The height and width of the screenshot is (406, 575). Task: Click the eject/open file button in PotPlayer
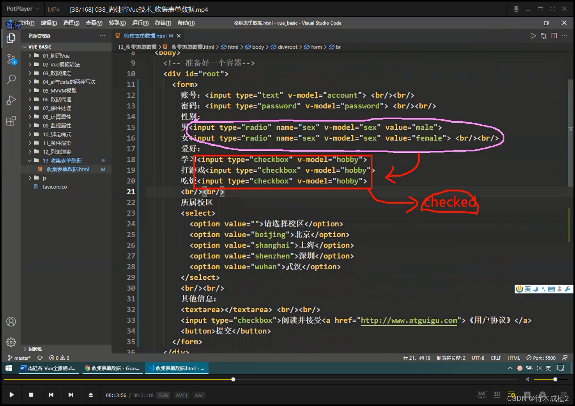(x=90, y=395)
